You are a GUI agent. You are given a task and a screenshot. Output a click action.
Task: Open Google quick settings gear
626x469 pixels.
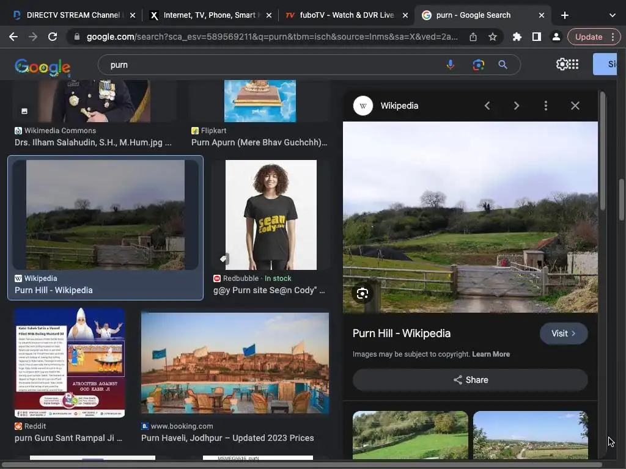[561, 64]
